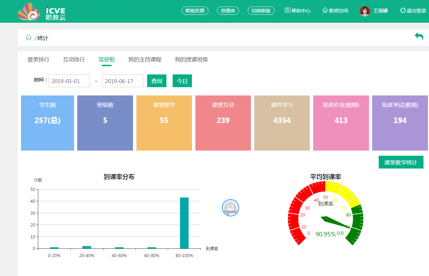429x276 pixels.
Task: Click the floating robot assistant icon
Action: pos(230,208)
